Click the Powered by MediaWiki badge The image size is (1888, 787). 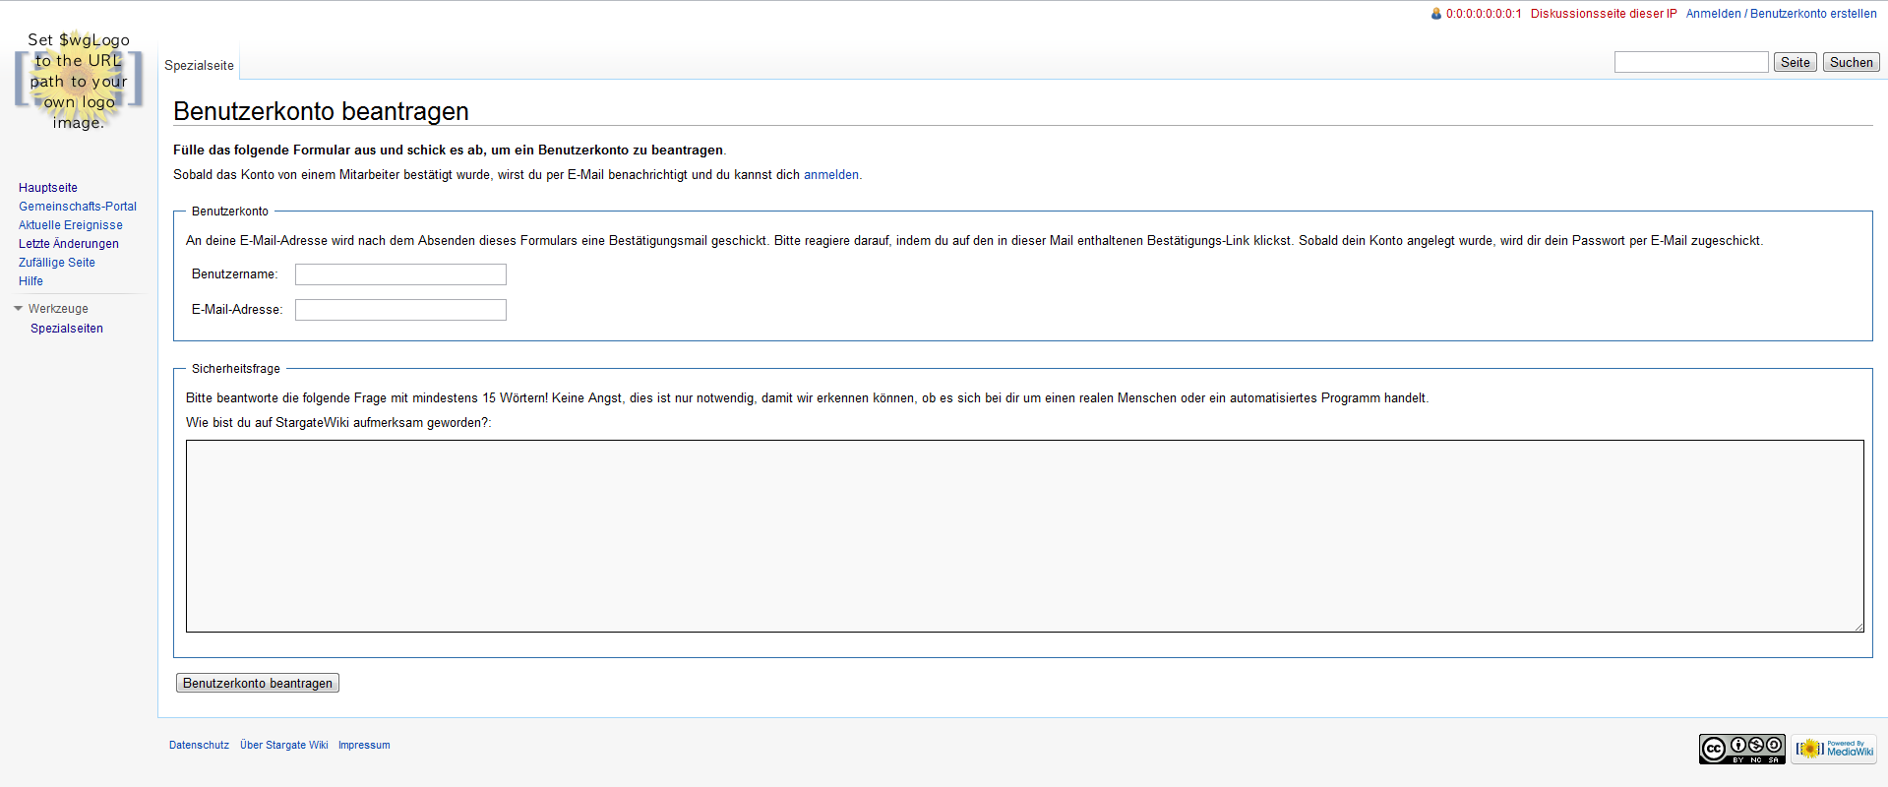[x=1834, y=750]
